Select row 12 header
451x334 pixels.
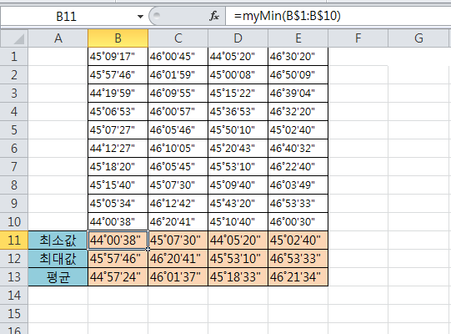click(14, 259)
